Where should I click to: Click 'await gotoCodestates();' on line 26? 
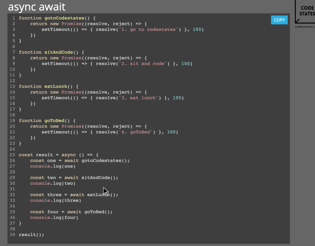97,160
